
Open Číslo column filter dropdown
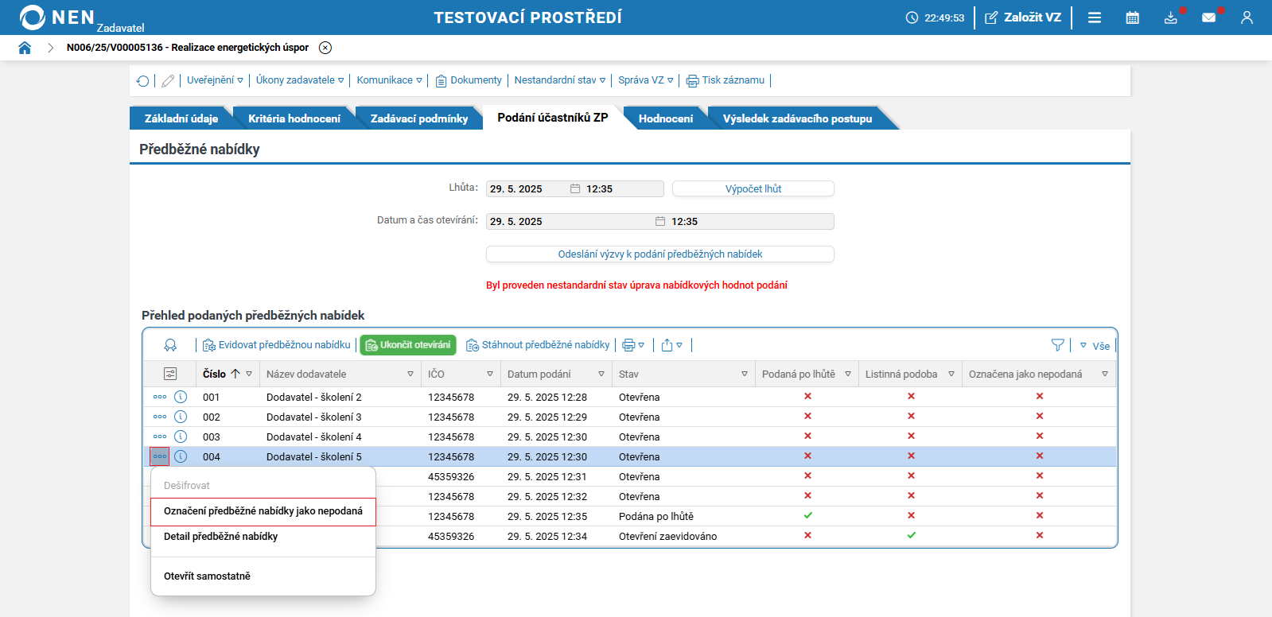pos(249,374)
